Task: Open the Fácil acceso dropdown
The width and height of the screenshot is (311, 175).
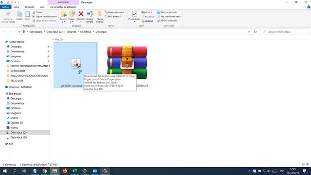Action: click(x=113, y=17)
